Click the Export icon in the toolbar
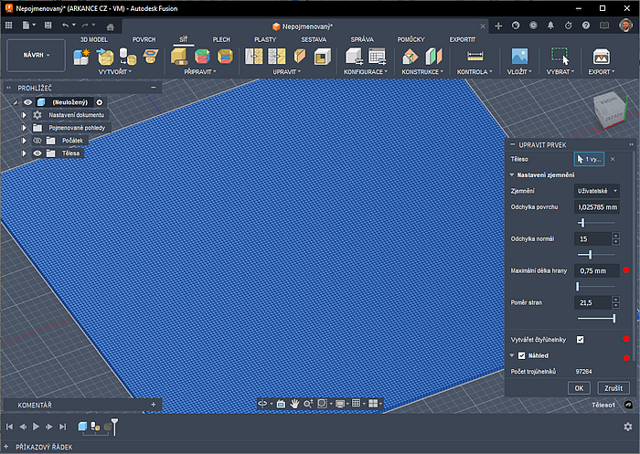The width and height of the screenshot is (640, 454). coord(601,57)
